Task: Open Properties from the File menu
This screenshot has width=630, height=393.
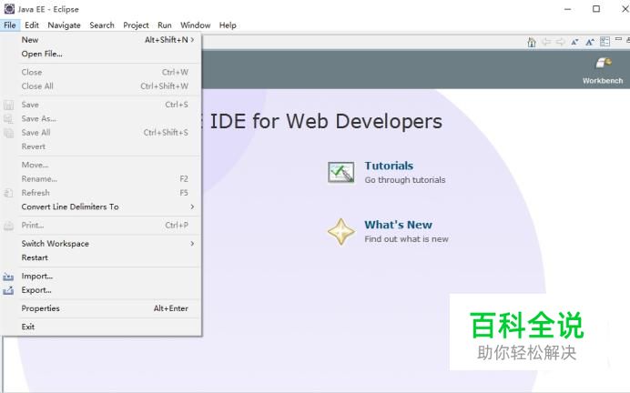Action: [100, 308]
